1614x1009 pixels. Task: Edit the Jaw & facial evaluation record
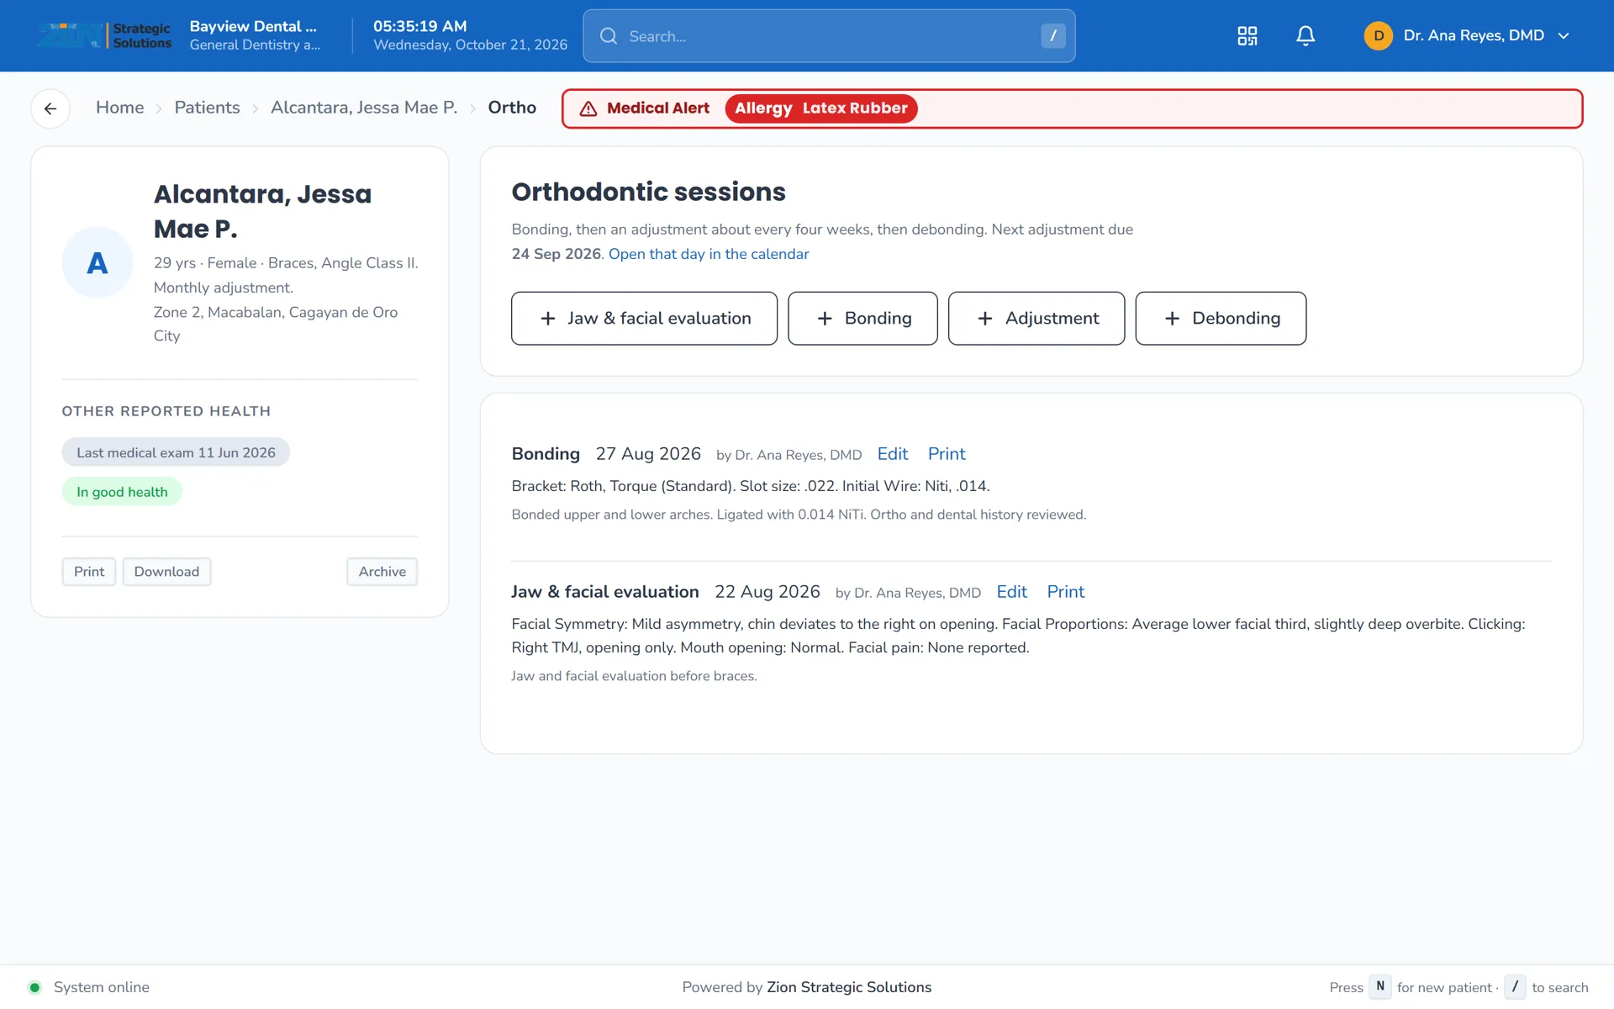(1012, 592)
